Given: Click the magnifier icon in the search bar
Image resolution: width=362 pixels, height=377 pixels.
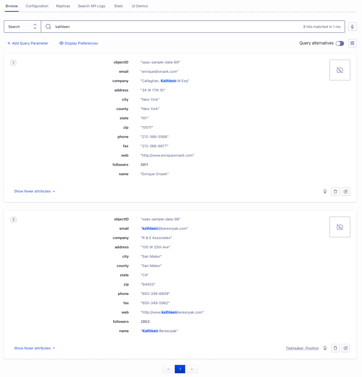Looking at the screenshot, I should pyautogui.click(x=48, y=27).
